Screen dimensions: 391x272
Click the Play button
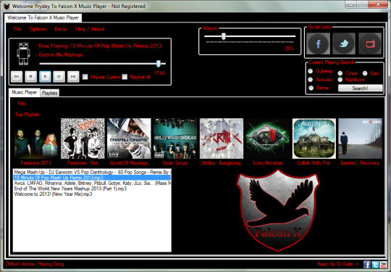coord(45,77)
